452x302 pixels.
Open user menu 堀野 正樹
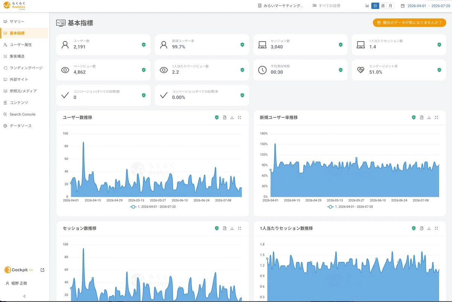pyautogui.click(x=17, y=283)
